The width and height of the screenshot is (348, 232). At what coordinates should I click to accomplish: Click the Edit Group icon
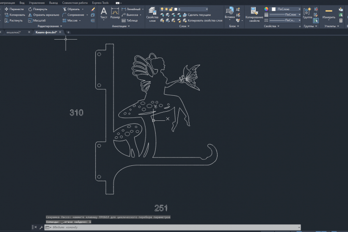(316, 15)
